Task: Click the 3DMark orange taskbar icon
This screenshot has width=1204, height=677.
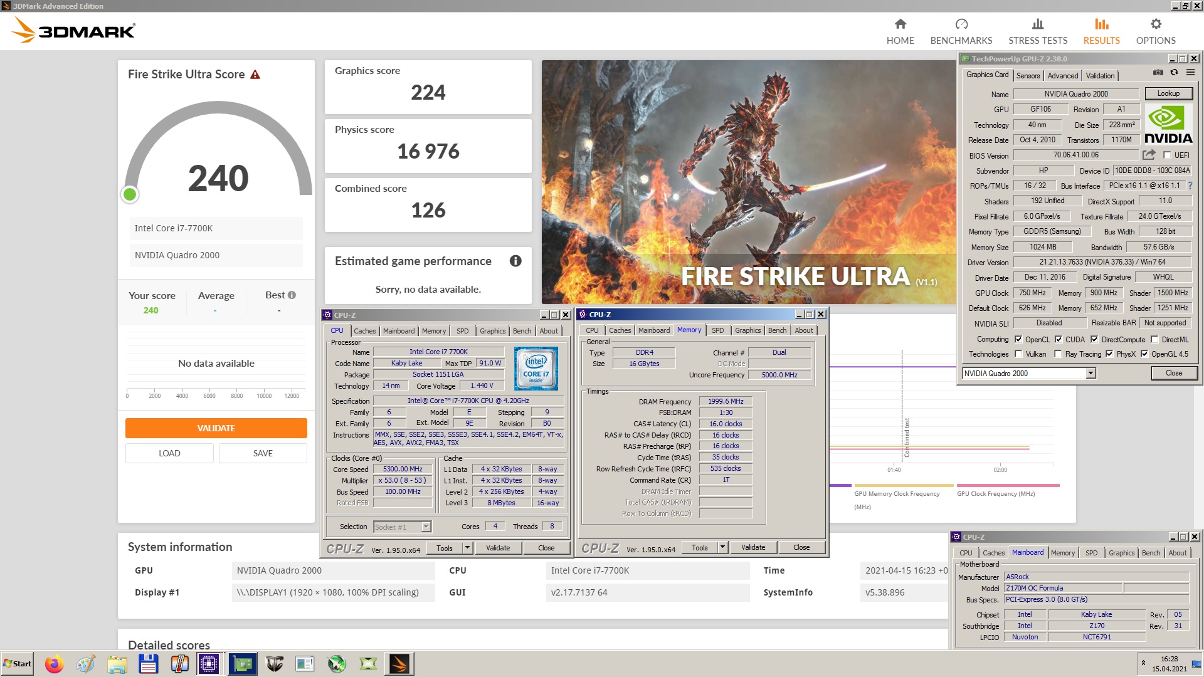Action: pos(399,663)
